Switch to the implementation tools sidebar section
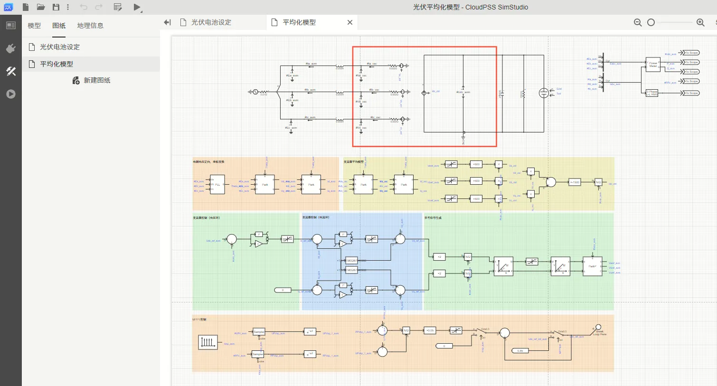Image resolution: width=717 pixels, height=386 pixels. tap(11, 71)
